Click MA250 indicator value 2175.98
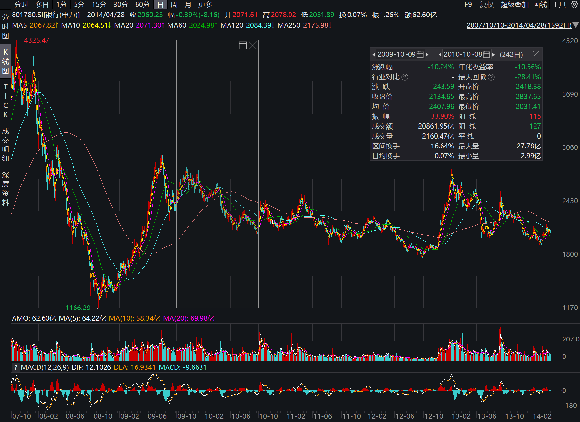580x422 pixels. coord(317,25)
